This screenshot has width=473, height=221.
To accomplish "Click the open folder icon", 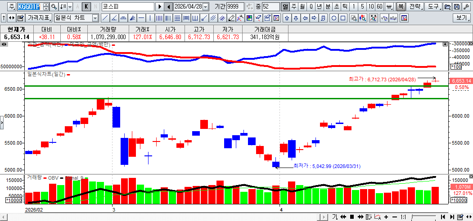I will 447,7.
